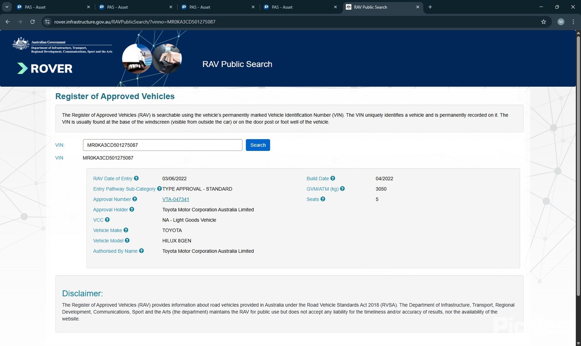Screen dimensions: 581x346
Task: Click the TOYOTA make value
Action: [172, 230]
